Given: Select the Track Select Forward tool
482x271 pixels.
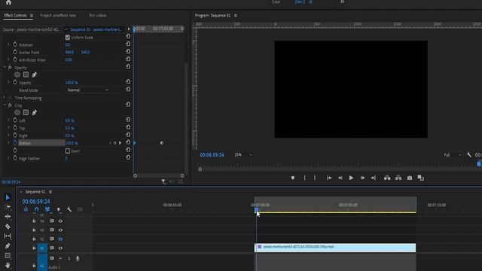Looking at the screenshot, I should (8, 207).
